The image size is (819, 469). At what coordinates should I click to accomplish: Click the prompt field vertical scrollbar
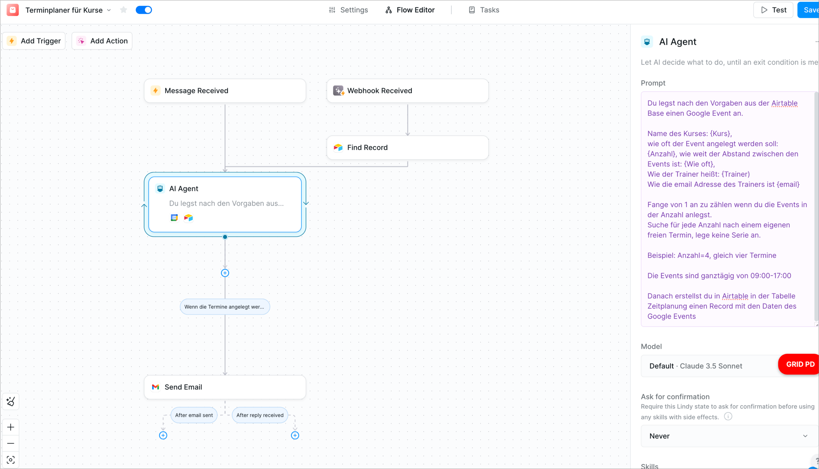pos(816,206)
